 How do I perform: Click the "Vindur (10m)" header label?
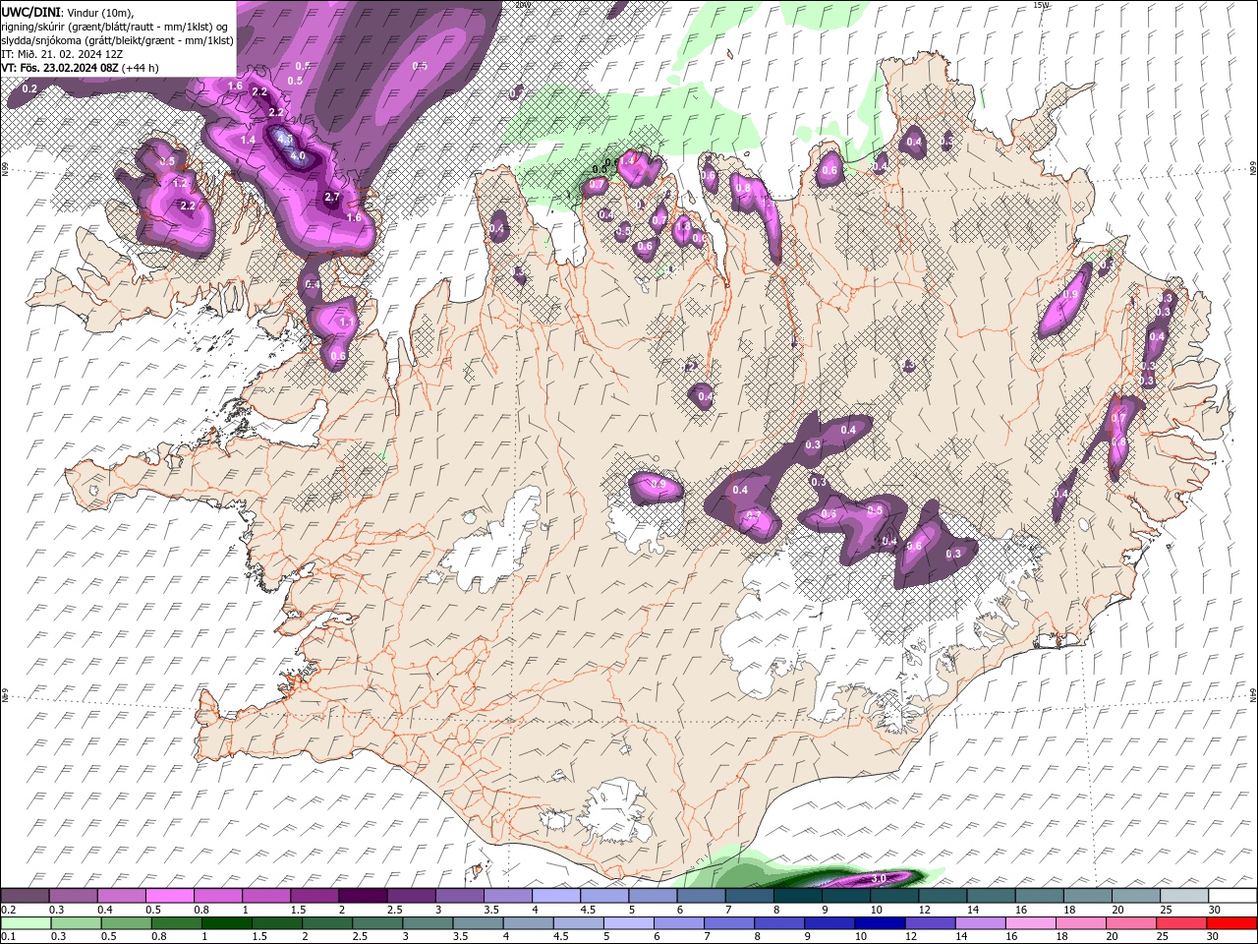98,12
